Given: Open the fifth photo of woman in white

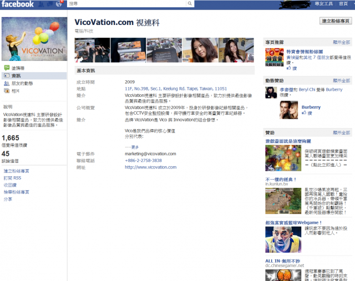Looking at the screenshot, I should coord(236,50).
